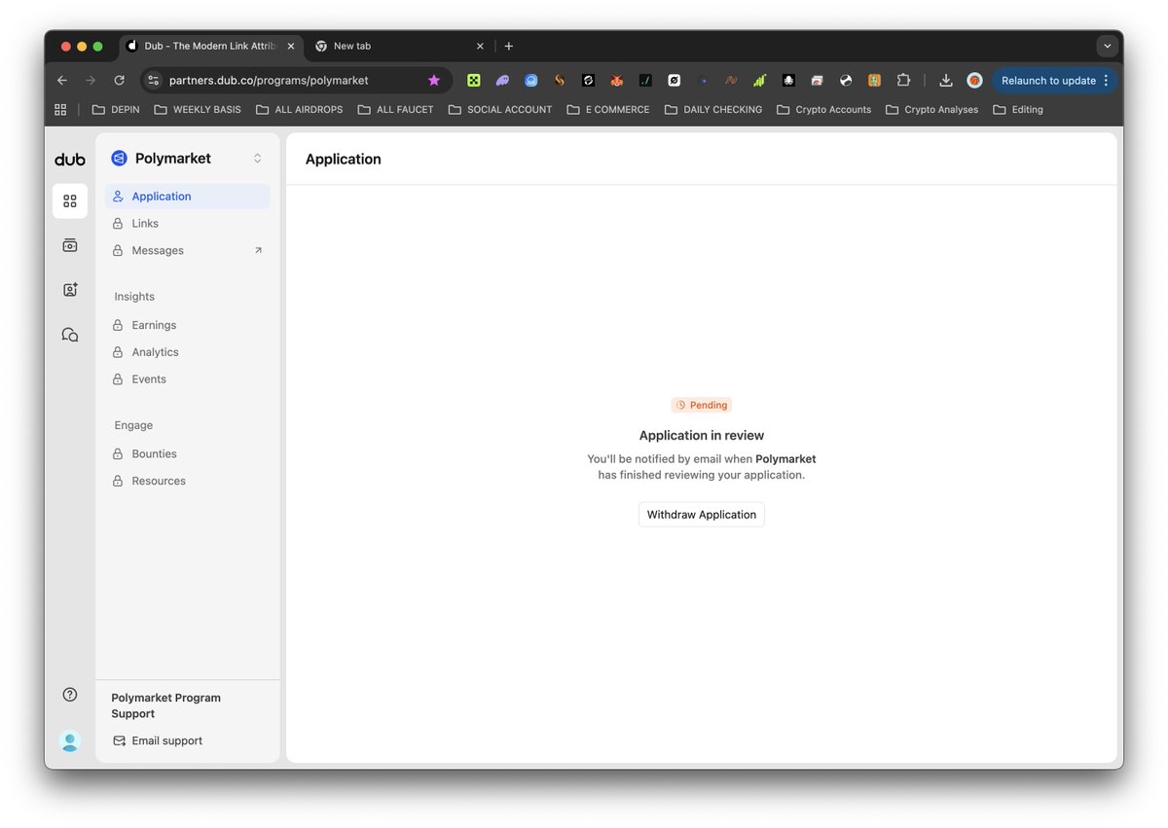The height and width of the screenshot is (828, 1168).
Task: Click the external arrow icon beside Messages
Action: (x=258, y=251)
